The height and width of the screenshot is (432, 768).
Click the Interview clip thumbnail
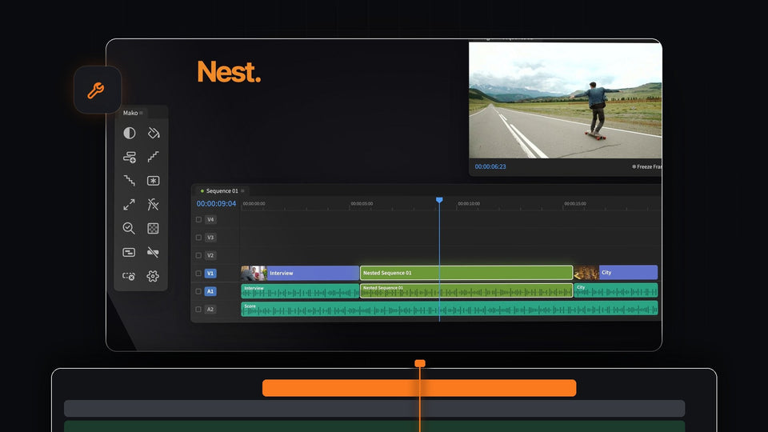pos(254,273)
